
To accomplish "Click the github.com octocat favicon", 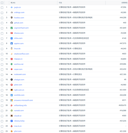I will (x=12, y=23).
